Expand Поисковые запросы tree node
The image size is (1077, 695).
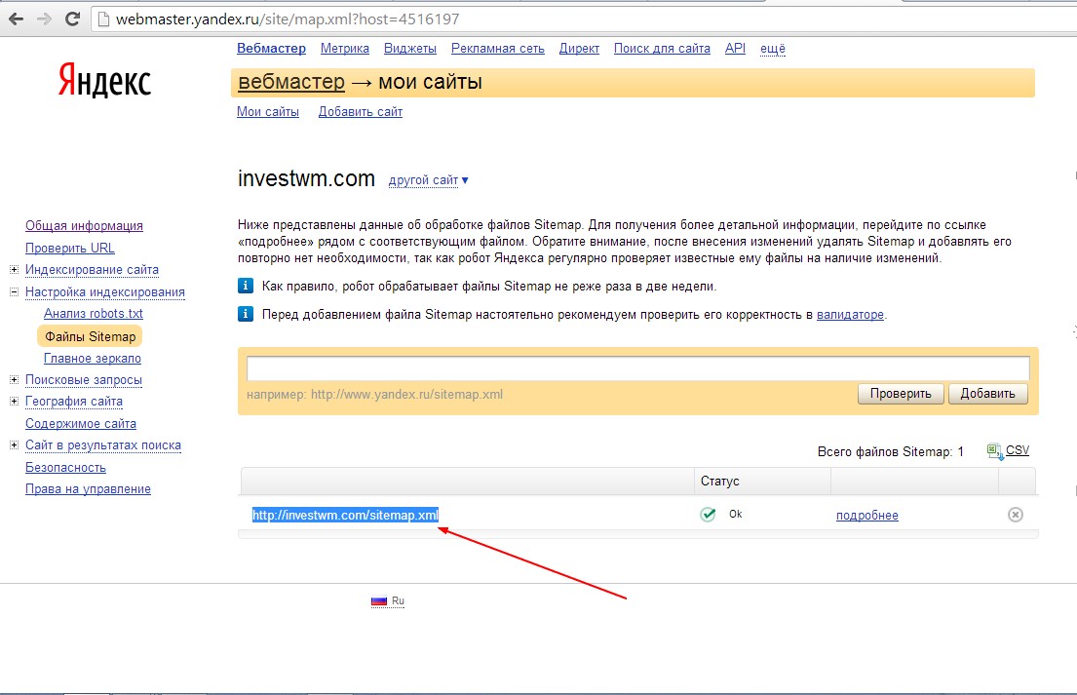click(x=14, y=380)
